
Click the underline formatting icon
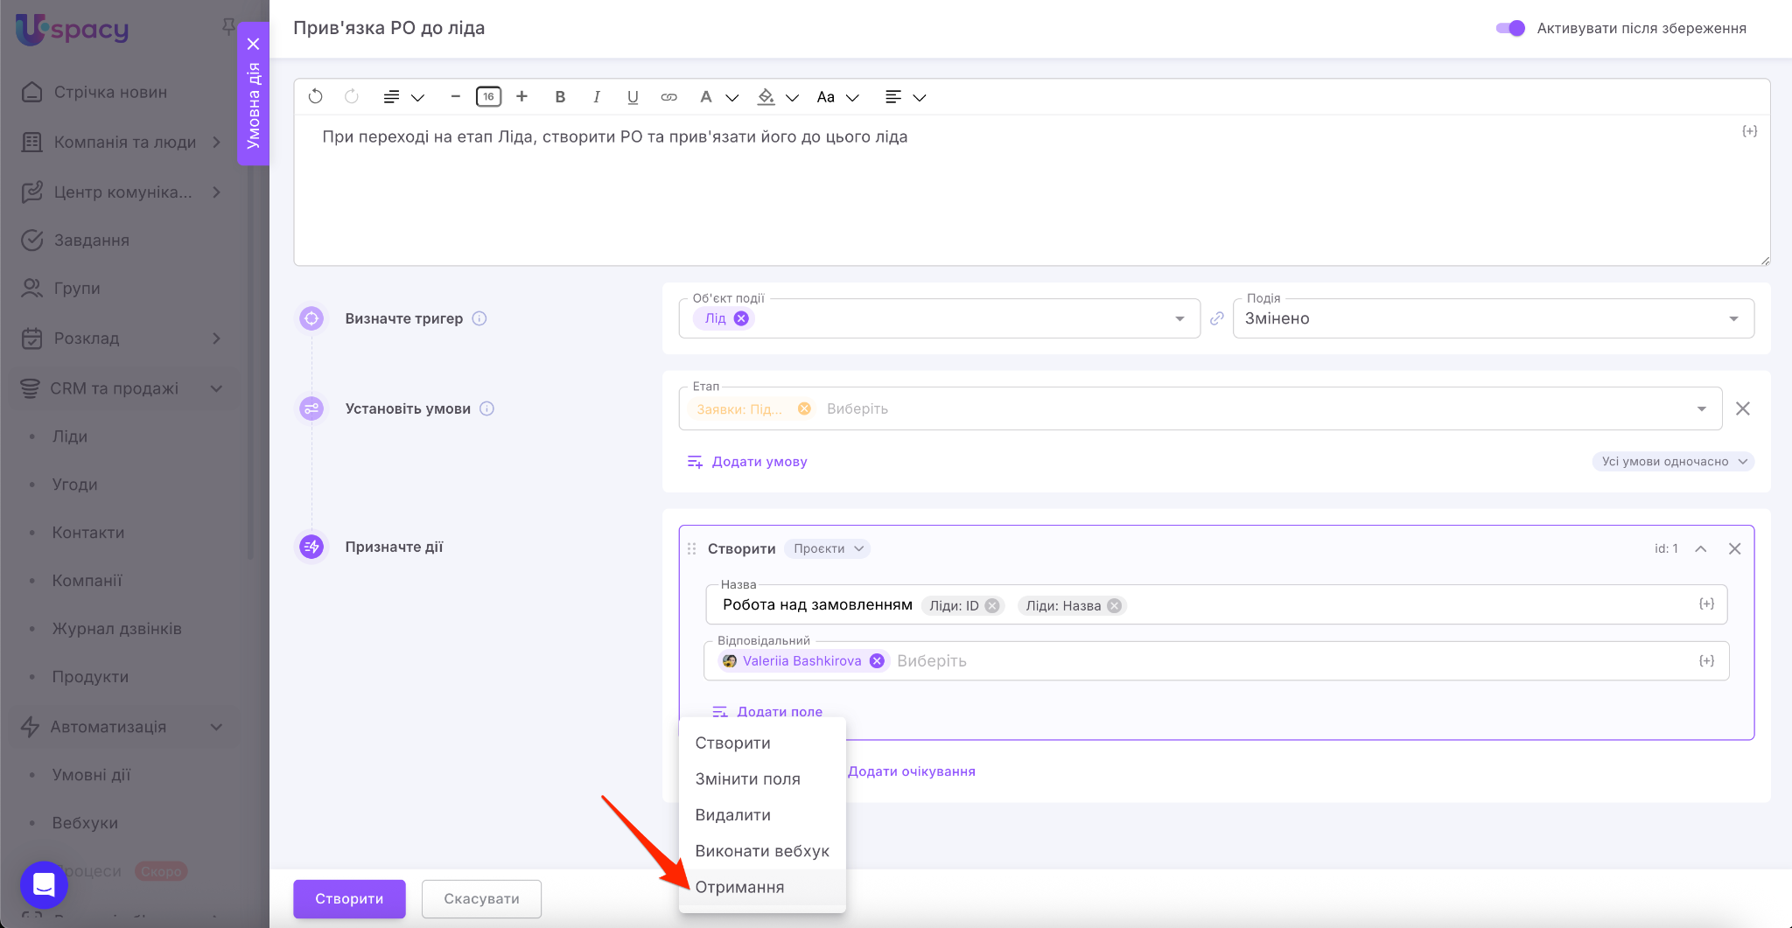pyautogui.click(x=633, y=97)
